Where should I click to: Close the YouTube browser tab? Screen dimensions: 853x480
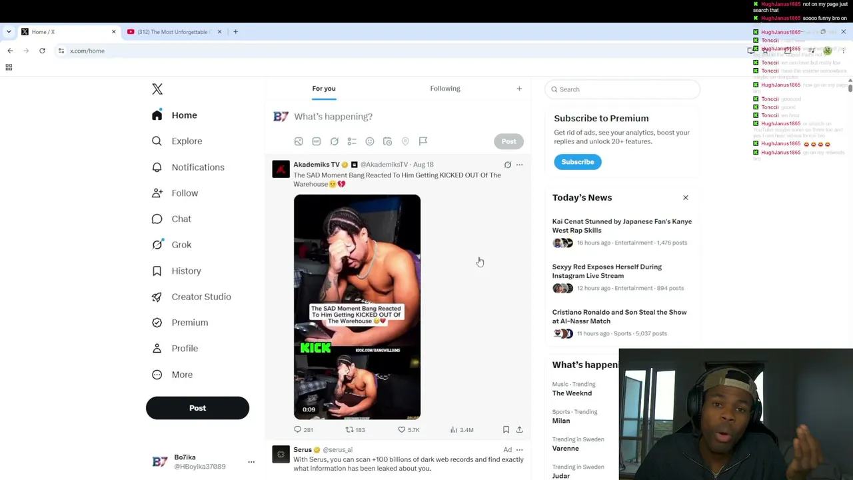pos(219,32)
